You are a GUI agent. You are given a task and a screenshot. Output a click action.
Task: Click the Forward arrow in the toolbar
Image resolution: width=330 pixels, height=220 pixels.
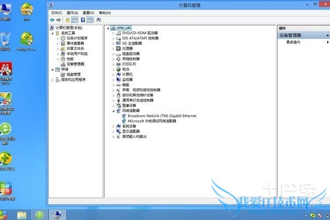pos(58,20)
